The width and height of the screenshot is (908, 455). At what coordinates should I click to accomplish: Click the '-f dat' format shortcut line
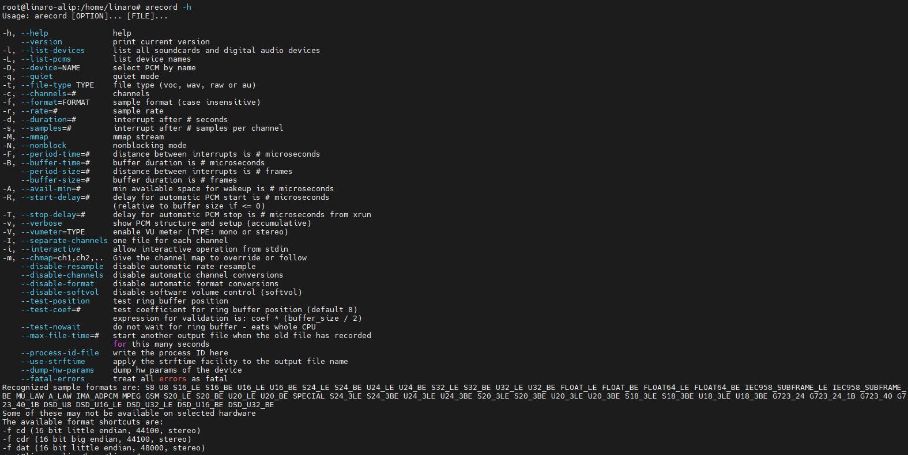point(104,448)
